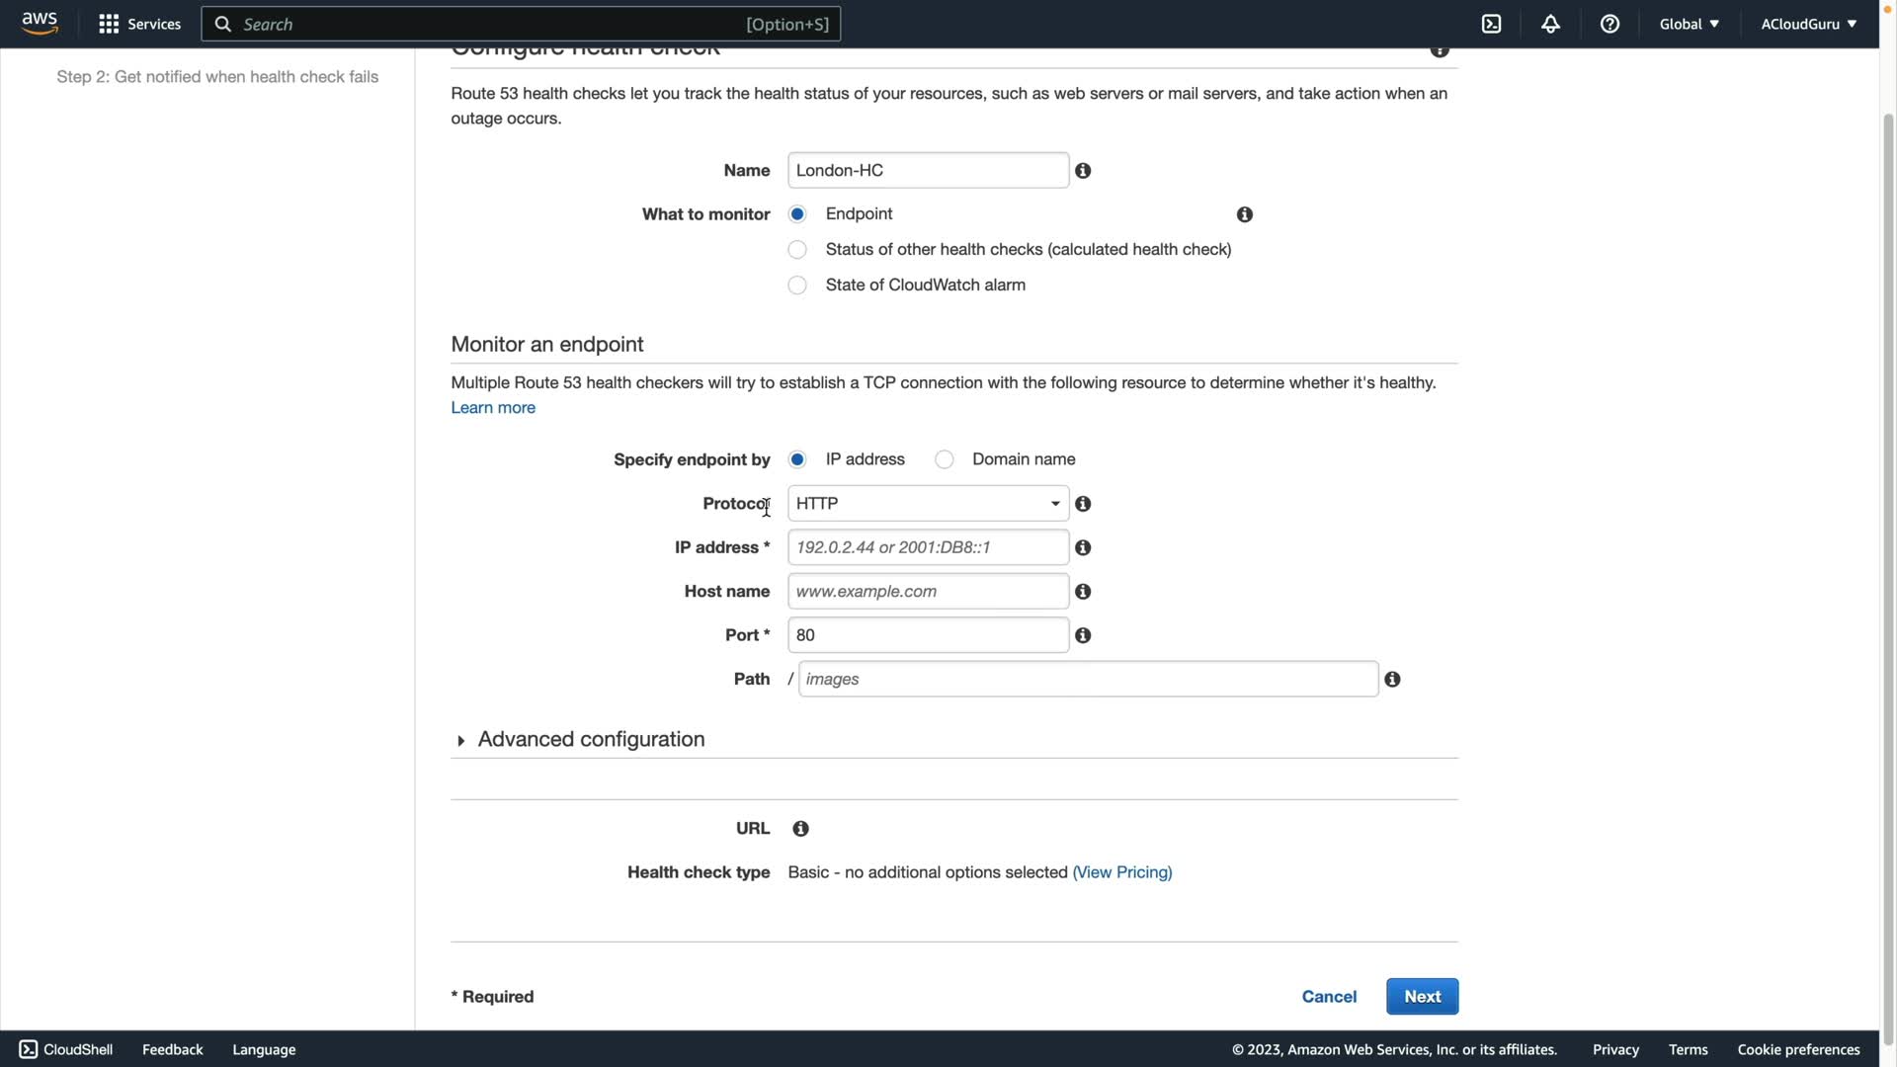Open the help question mark menu
This screenshot has width=1897, height=1067.
point(1609,24)
